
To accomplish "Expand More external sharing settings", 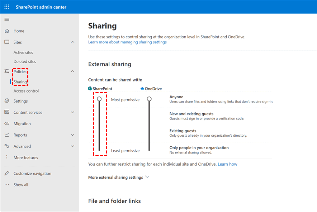I will (118, 177).
